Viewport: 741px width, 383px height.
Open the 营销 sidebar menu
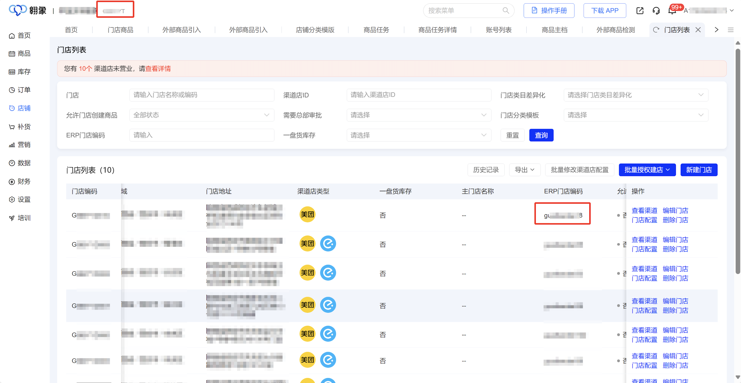20,145
